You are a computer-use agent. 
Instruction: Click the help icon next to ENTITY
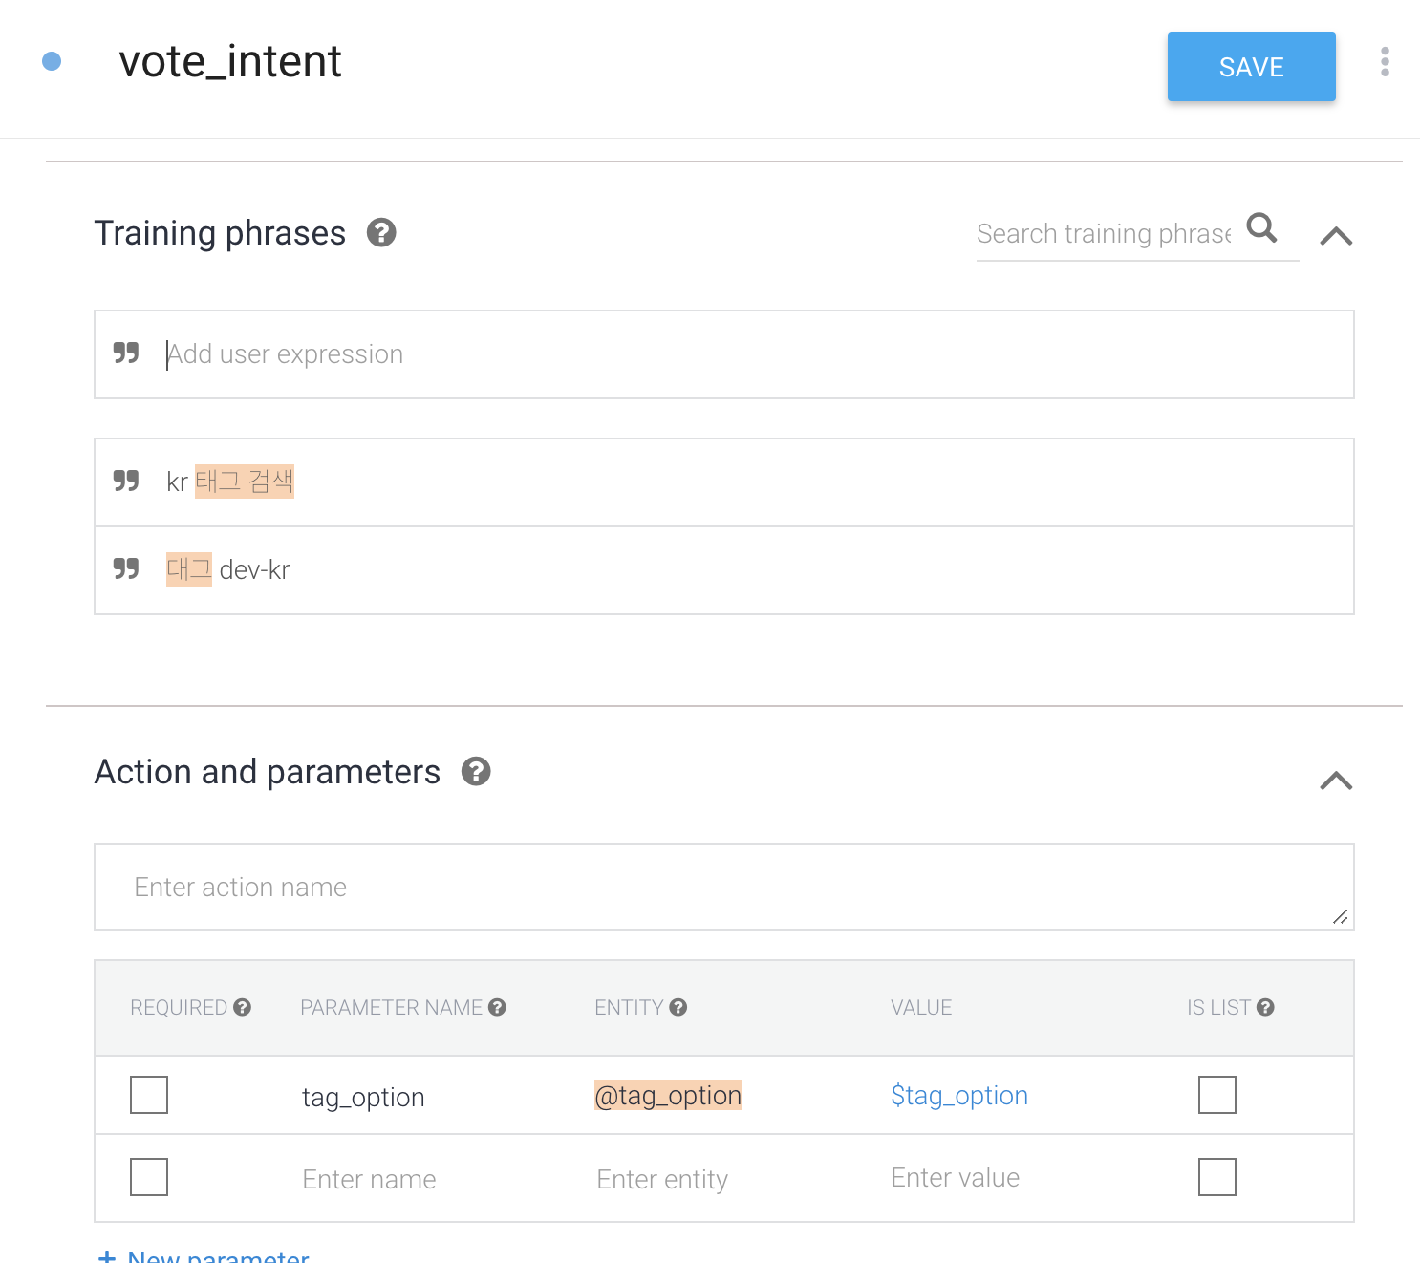click(678, 1007)
